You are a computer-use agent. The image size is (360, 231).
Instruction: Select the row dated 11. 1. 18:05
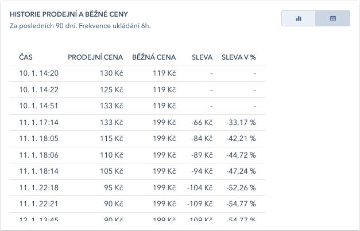137,139
